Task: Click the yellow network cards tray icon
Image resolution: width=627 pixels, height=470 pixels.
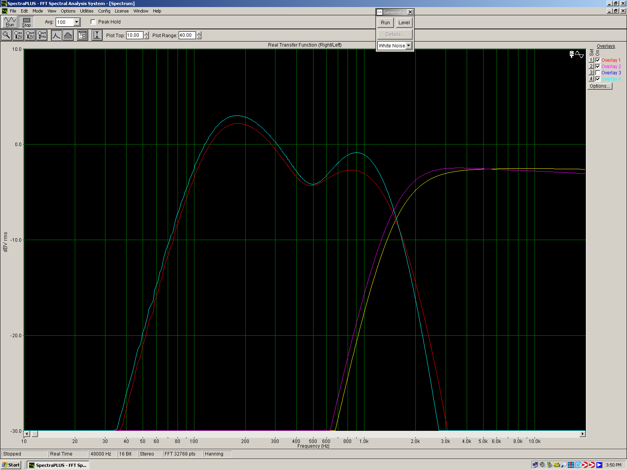Action: point(556,465)
